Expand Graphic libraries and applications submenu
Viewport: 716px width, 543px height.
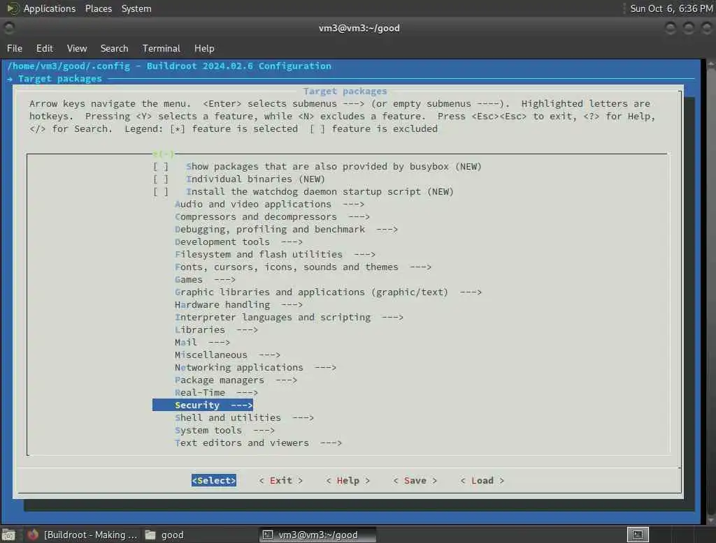tap(329, 292)
